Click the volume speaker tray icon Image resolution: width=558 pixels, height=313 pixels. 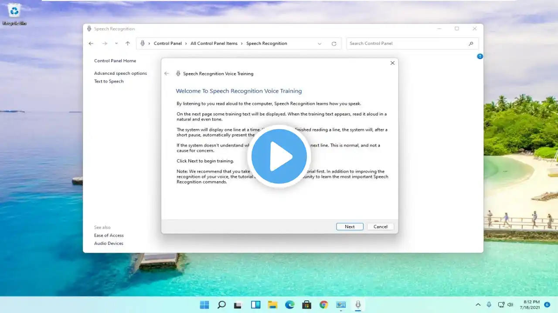coord(510,305)
